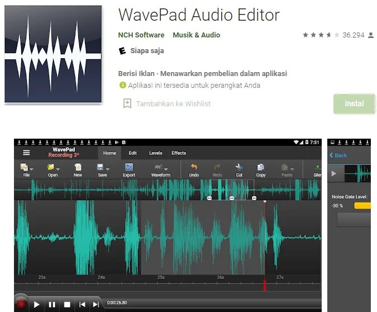377x312 pixels.
Task: Undo the last action
Action: 194,167
